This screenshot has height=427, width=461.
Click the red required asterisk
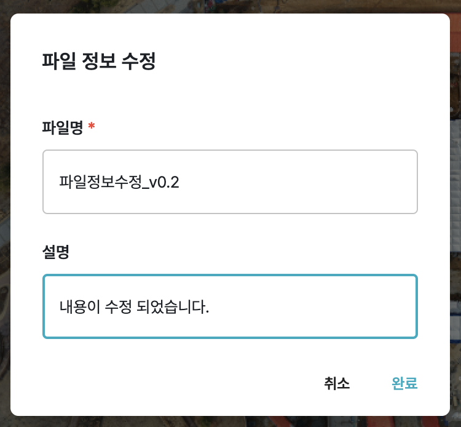click(x=92, y=127)
